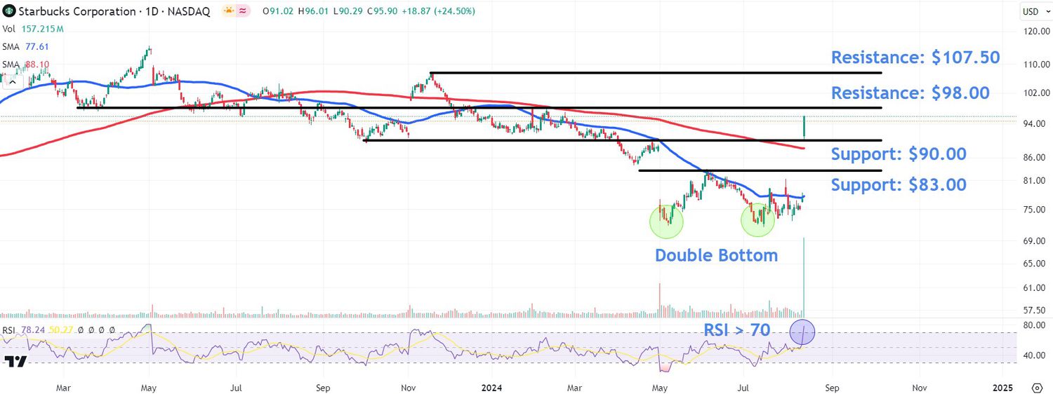Select the Support: $90.00 text label
Screen dimensions: 1053x394
tap(899, 154)
